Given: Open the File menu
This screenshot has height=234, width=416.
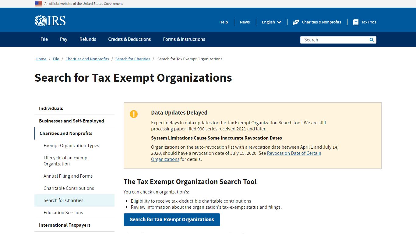Looking at the screenshot, I should [44, 39].
